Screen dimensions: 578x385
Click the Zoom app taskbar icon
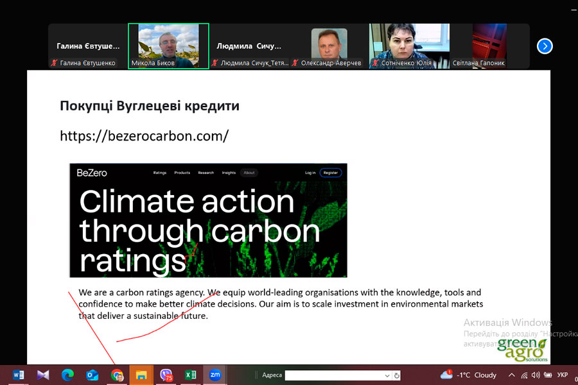point(215,375)
